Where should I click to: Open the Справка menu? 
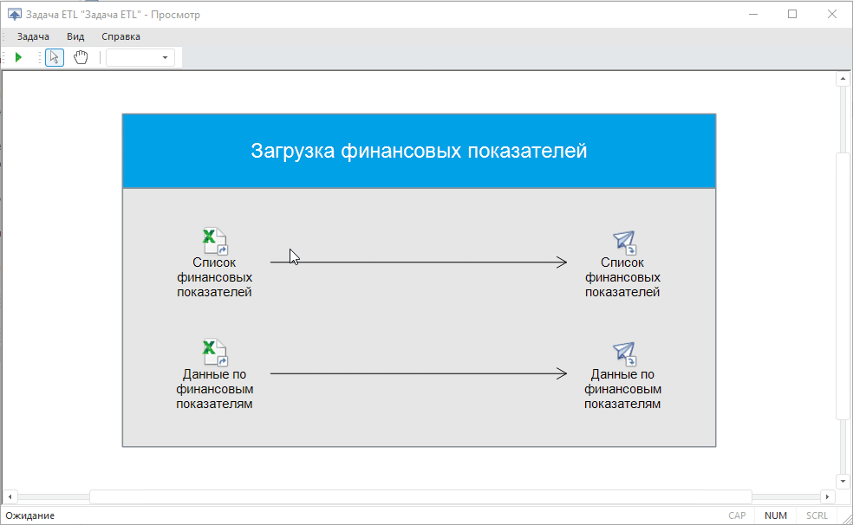120,36
